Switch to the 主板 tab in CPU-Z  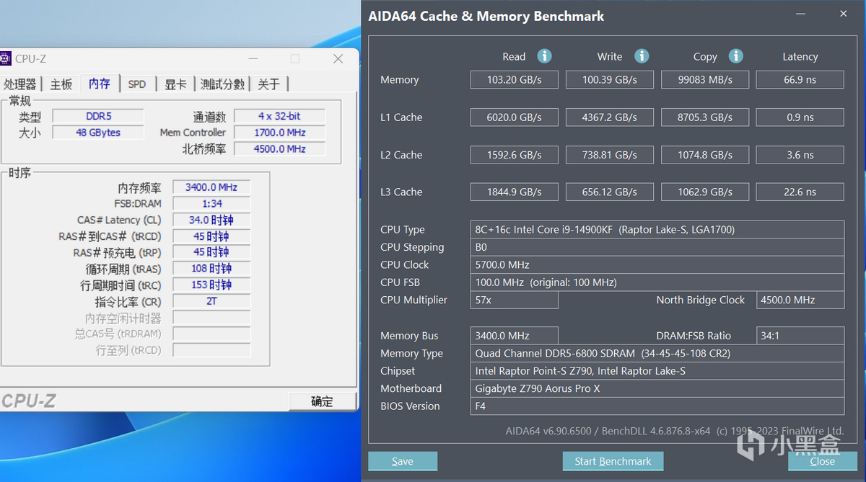(x=61, y=84)
